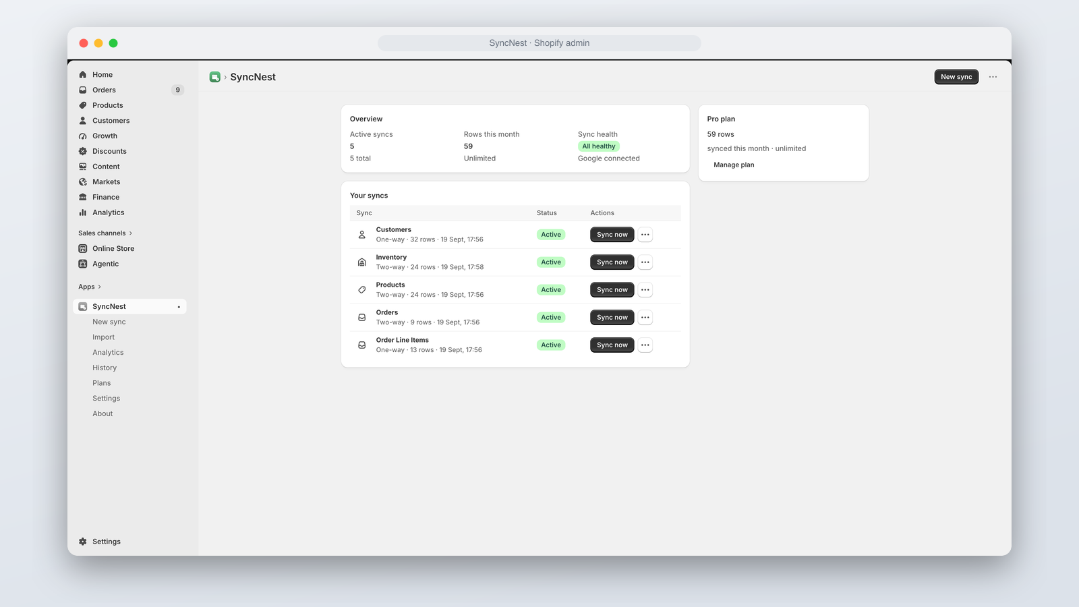Click the Discounts badge icon

pyautogui.click(x=83, y=151)
